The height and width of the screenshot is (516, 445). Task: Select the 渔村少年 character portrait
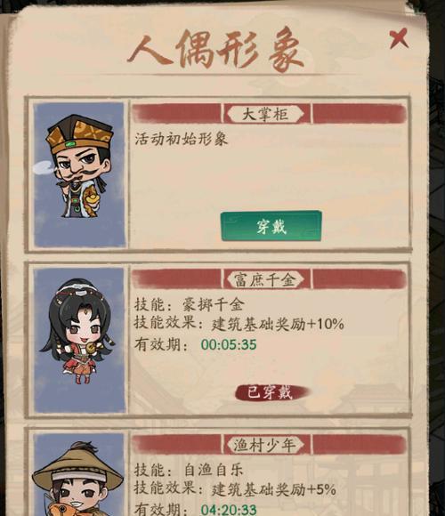[x=79, y=475]
